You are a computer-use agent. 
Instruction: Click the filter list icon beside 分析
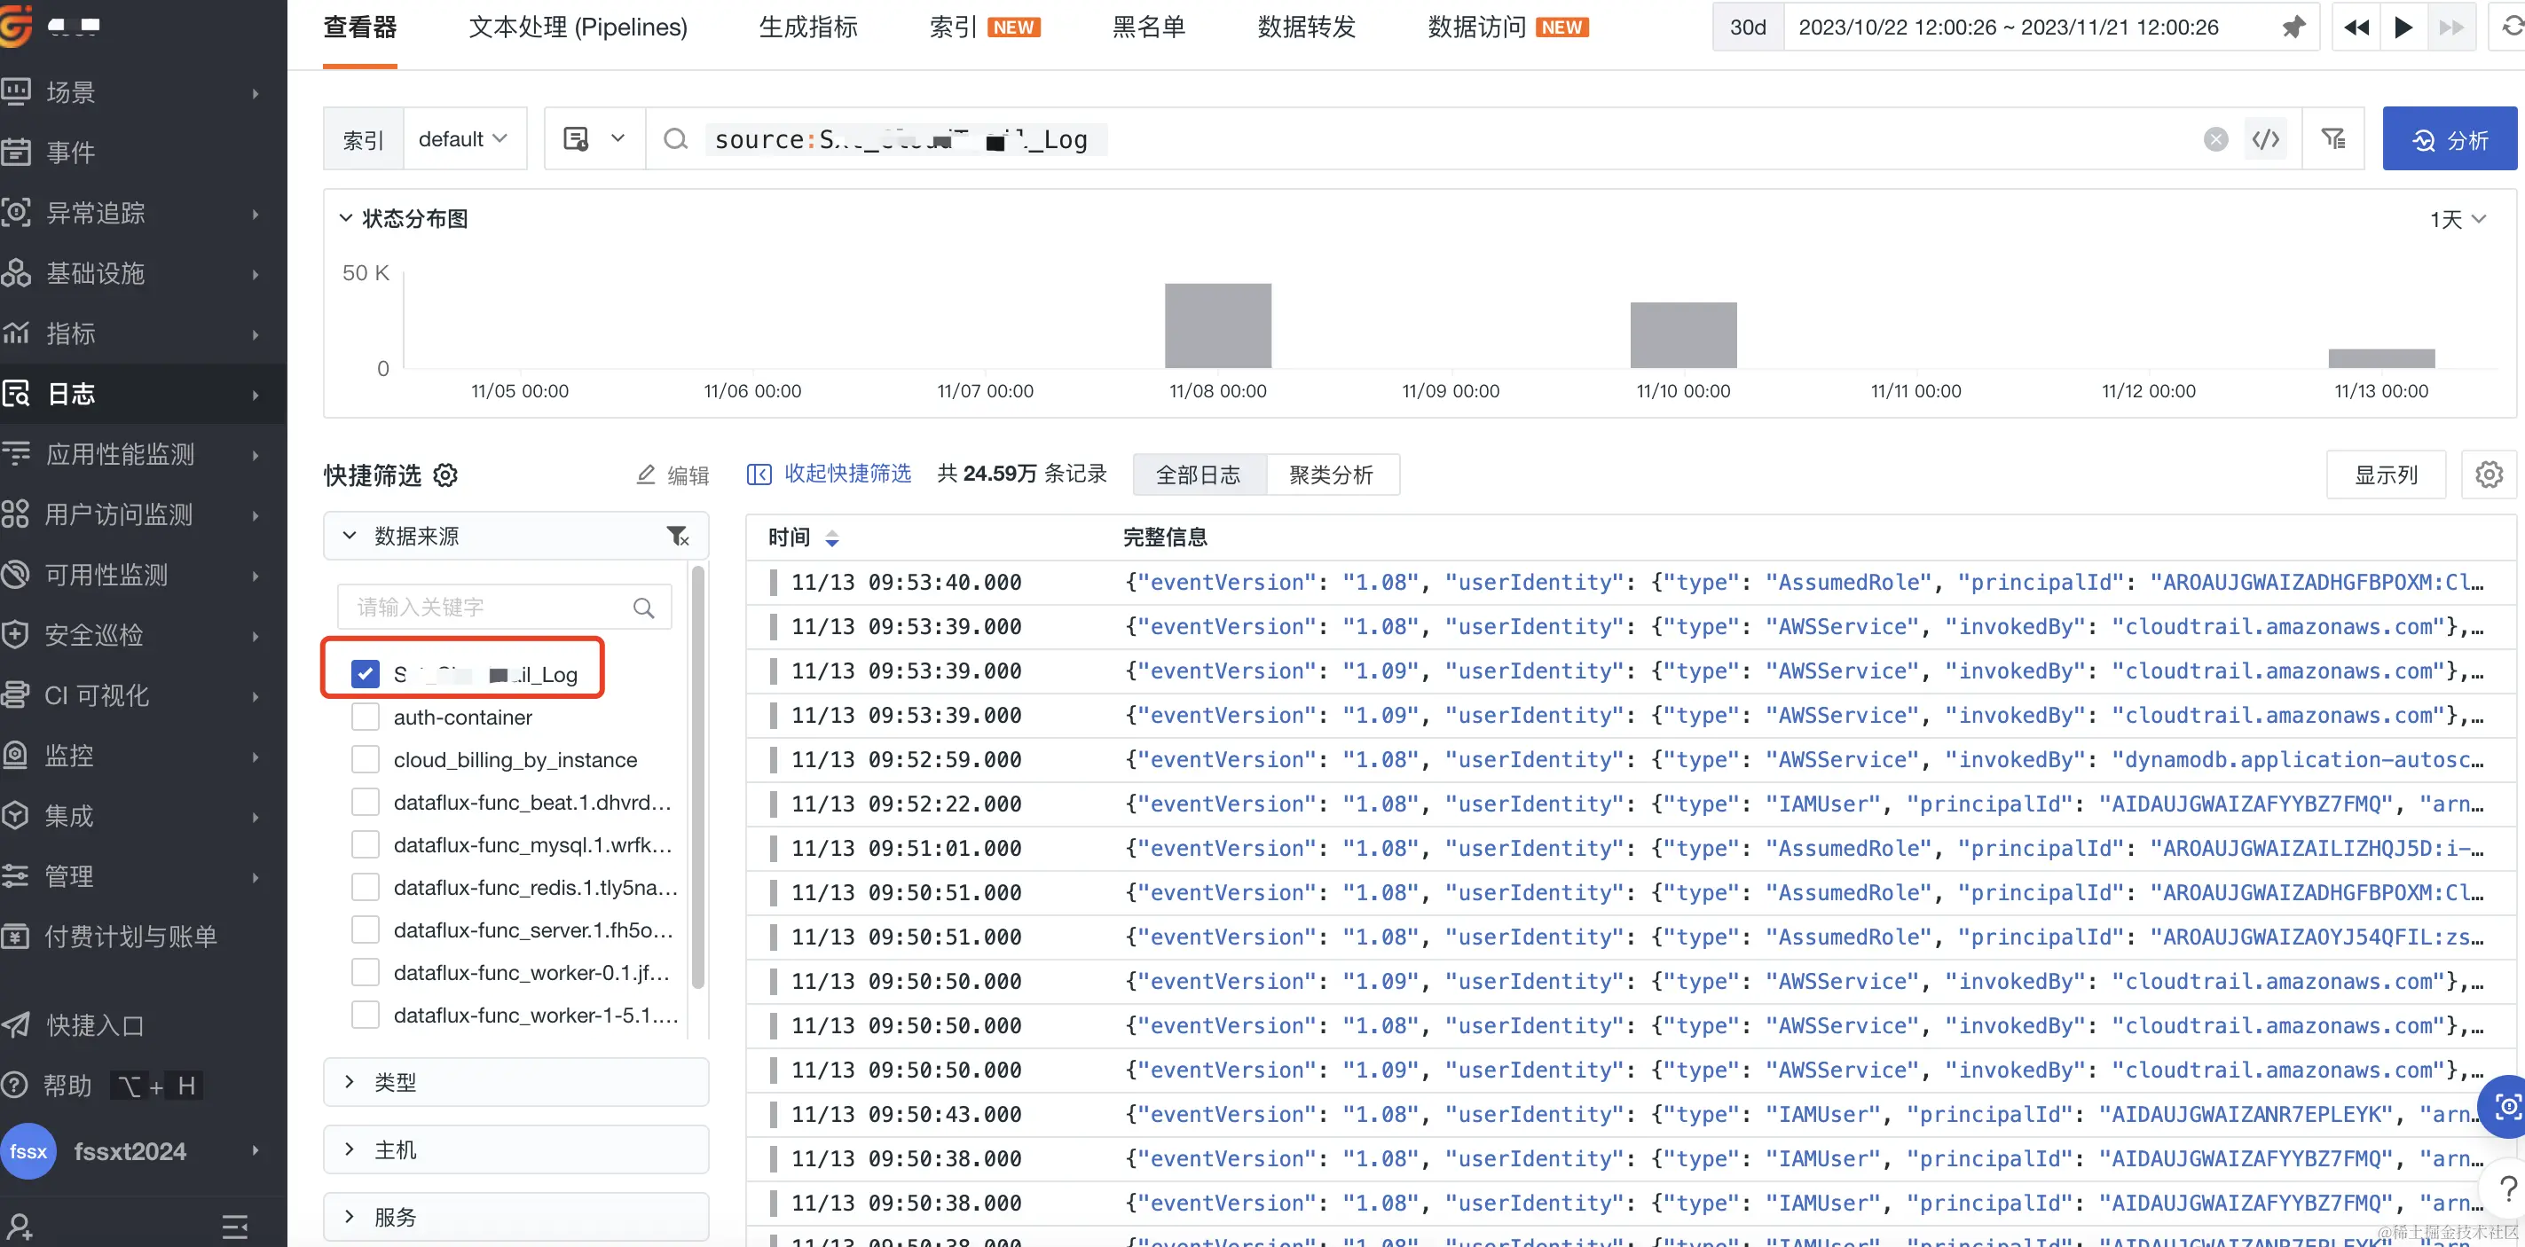click(x=2332, y=139)
